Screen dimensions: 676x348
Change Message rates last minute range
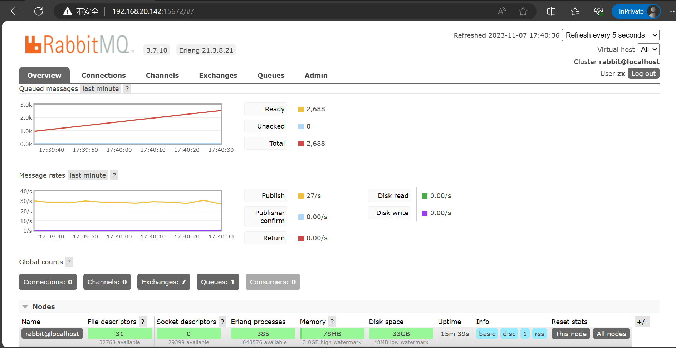click(88, 175)
